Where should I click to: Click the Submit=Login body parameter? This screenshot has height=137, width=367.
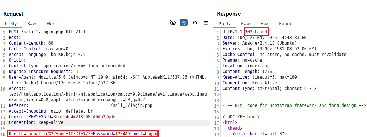142,134
